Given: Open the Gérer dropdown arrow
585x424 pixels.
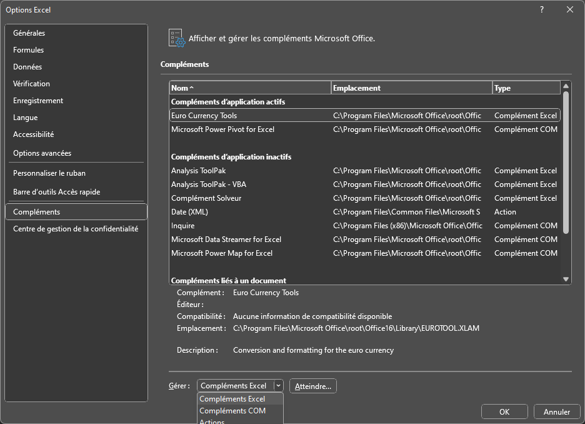Looking at the screenshot, I should coord(278,386).
